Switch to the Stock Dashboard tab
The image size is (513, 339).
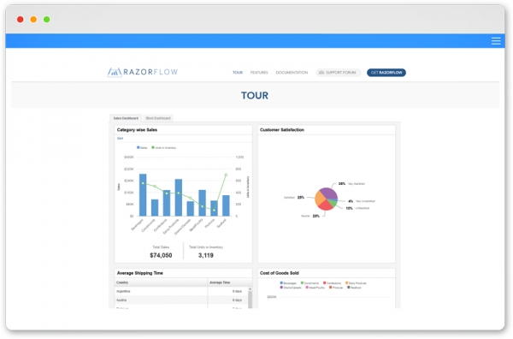[x=157, y=118]
